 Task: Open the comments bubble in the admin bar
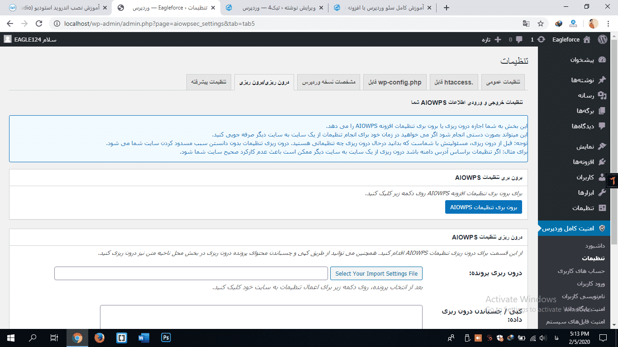point(519,40)
